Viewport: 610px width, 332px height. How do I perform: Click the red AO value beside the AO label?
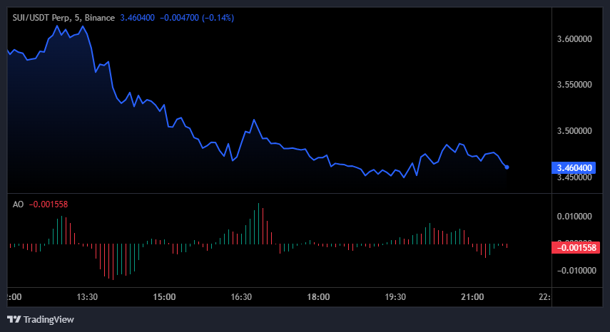tap(49, 204)
